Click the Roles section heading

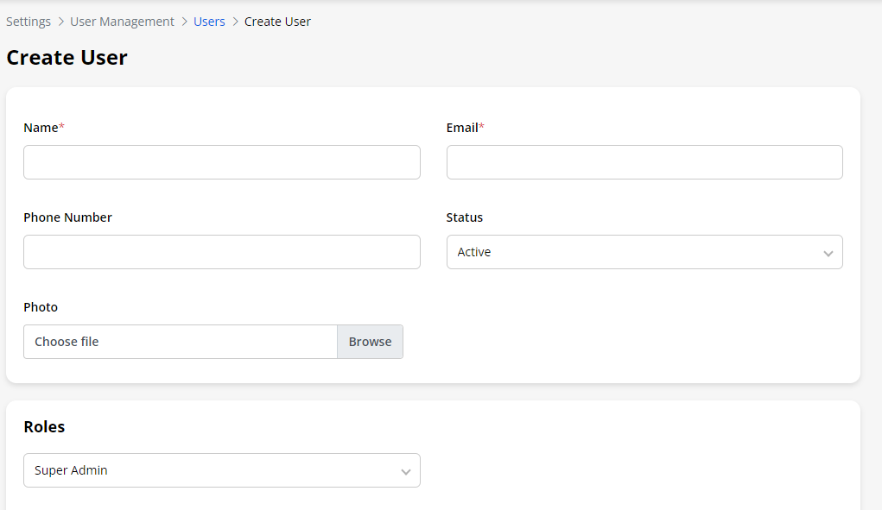44,427
